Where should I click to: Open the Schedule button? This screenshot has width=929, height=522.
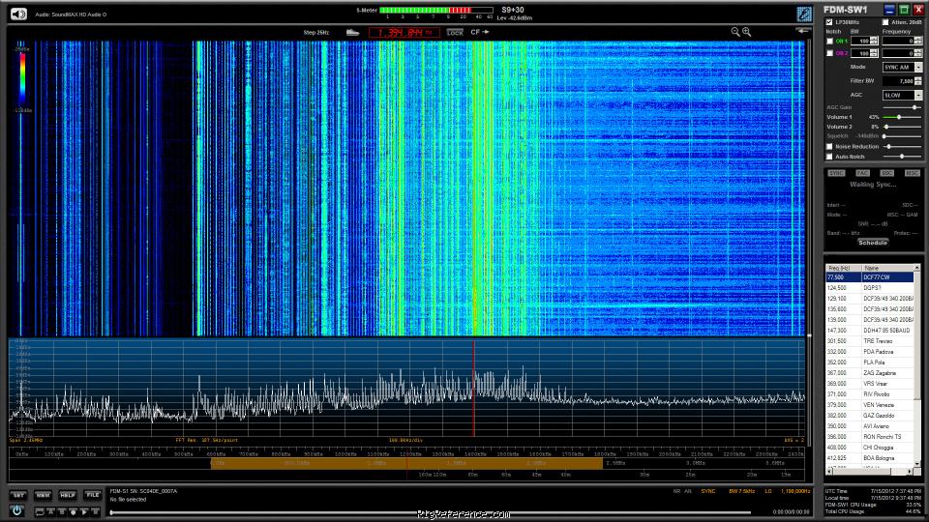(873, 243)
